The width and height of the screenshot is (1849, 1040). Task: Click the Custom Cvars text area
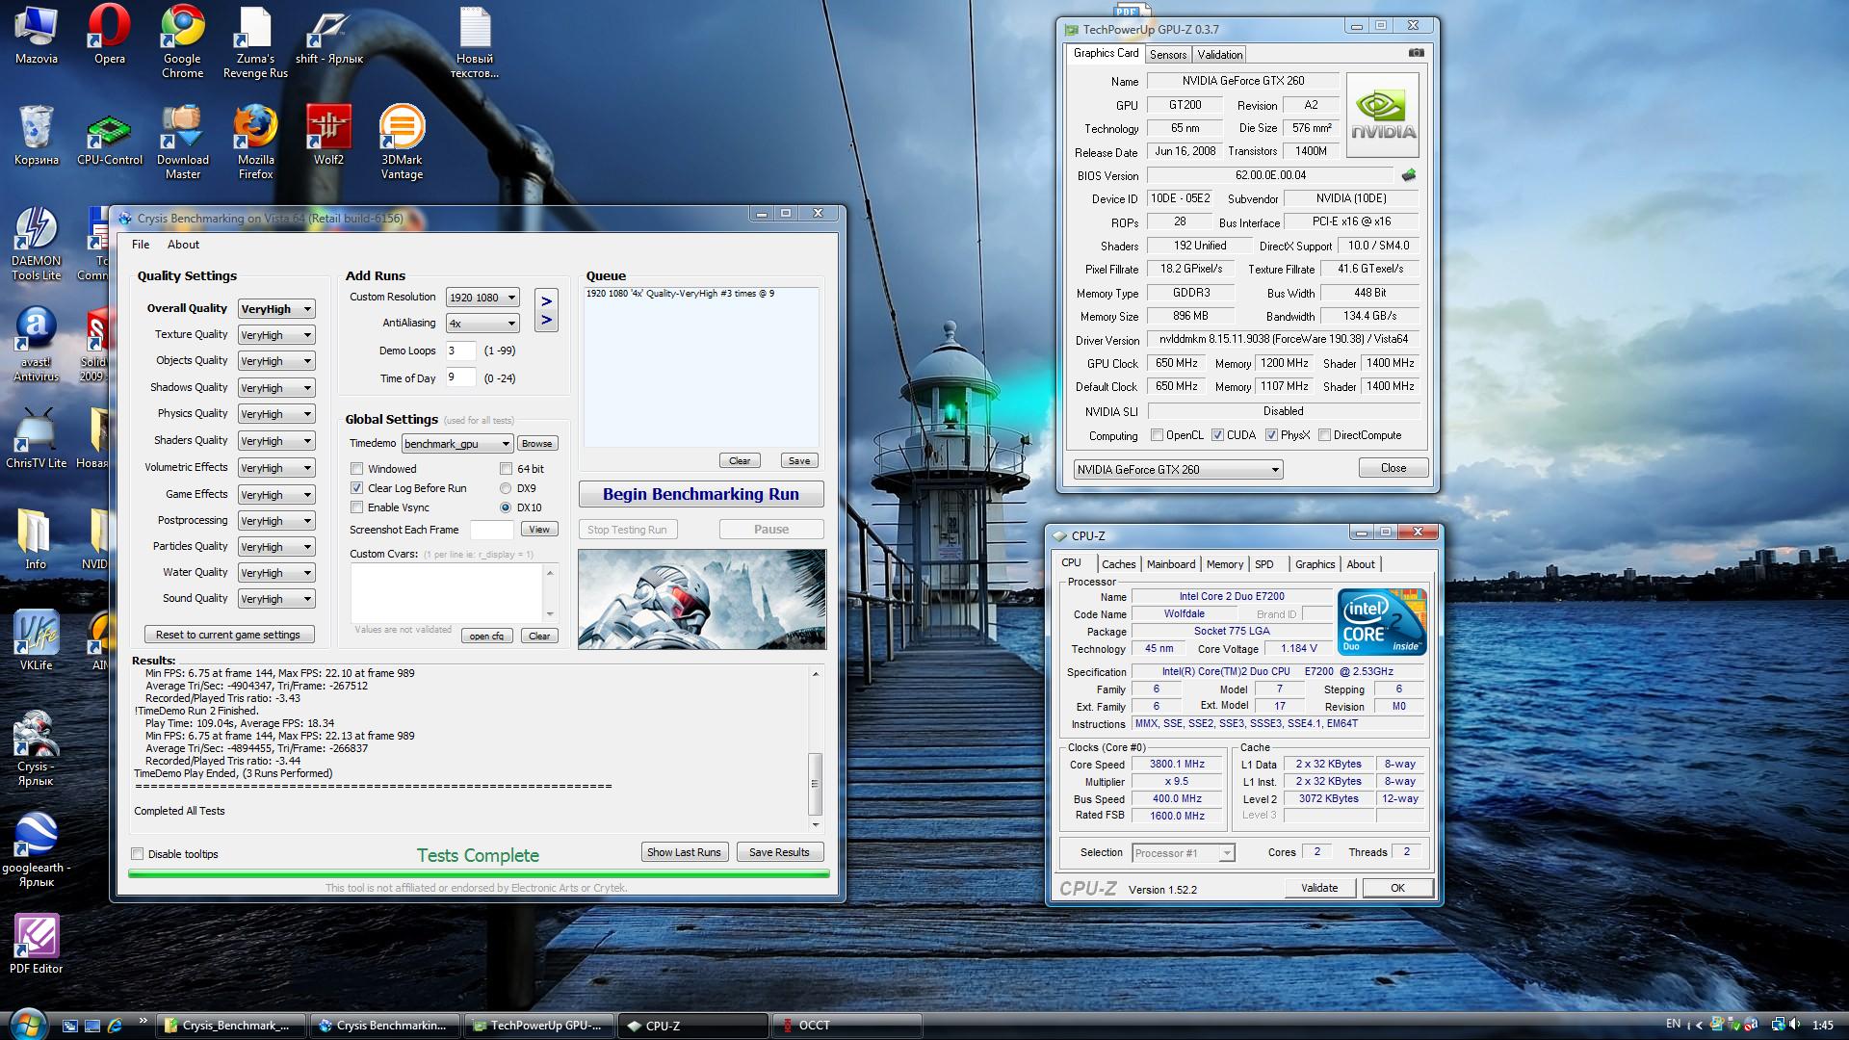(x=447, y=593)
